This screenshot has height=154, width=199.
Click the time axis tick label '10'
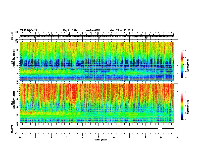pyautogui.click(x=177, y=137)
